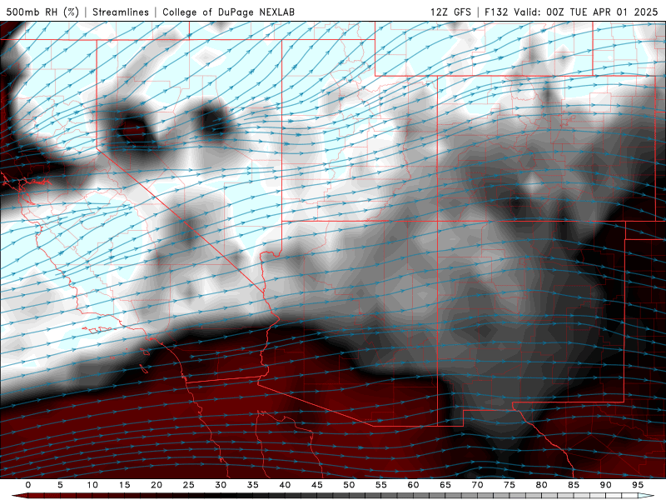Select the "60" value on the legend
Image resolution: width=666 pixels, height=500 pixels.
click(x=413, y=485)
